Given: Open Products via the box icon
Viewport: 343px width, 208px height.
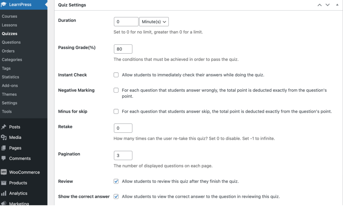Looking at the screenshot, I should coord(4,183).
